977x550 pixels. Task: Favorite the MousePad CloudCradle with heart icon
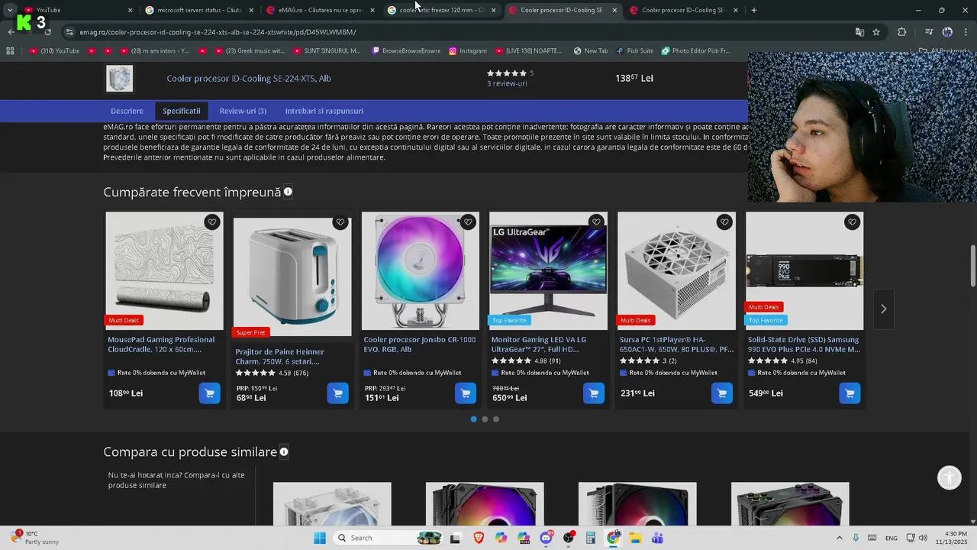(212, 222)
